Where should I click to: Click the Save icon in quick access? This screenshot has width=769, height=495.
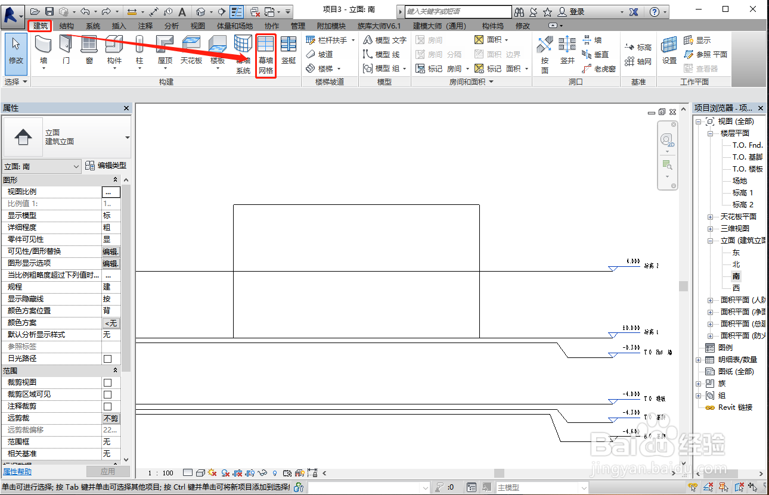tap(49, 11)
